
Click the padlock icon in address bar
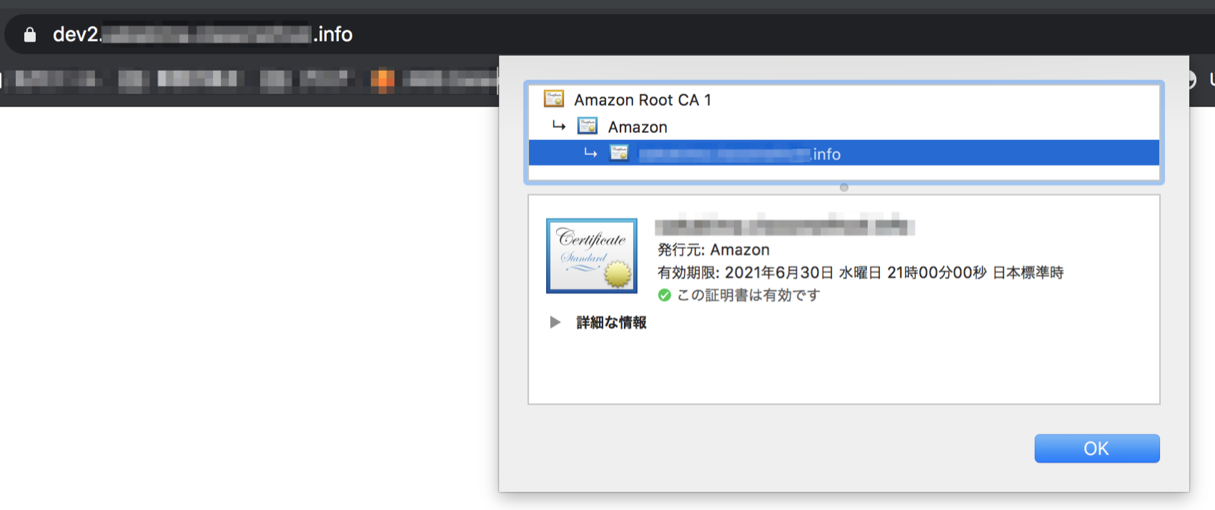(29, 35)
